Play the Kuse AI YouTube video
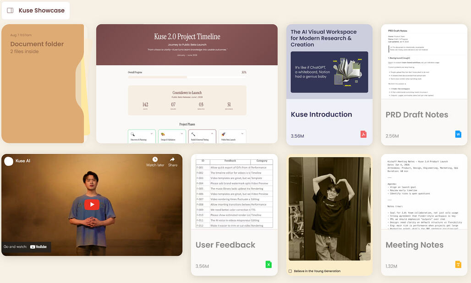This screenshot has width=471, height=283. click(x=92, y=205)
